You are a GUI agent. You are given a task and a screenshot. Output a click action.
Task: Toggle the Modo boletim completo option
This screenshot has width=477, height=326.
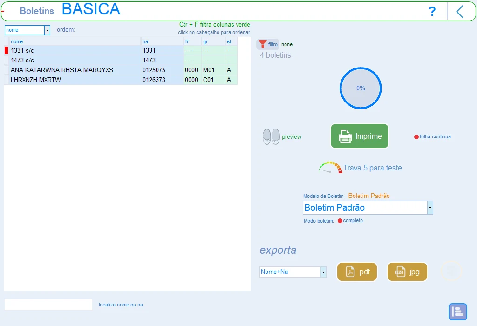coord(350,220)
